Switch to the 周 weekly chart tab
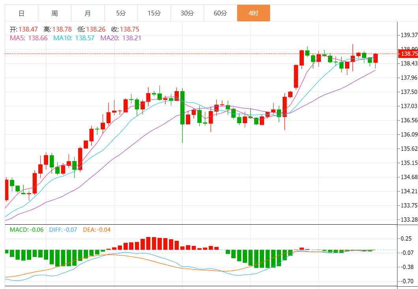 tap(54, 13)
